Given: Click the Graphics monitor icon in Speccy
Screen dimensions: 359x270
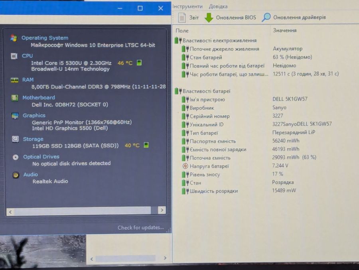Looking at the screenshot, I should point(15,116).
